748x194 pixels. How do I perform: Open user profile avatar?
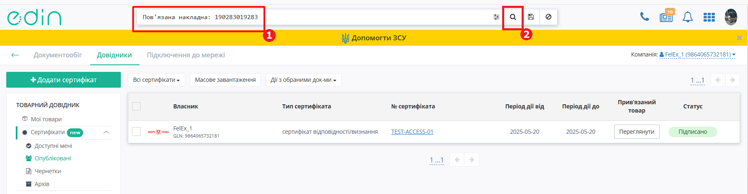(x=731, y=17)
